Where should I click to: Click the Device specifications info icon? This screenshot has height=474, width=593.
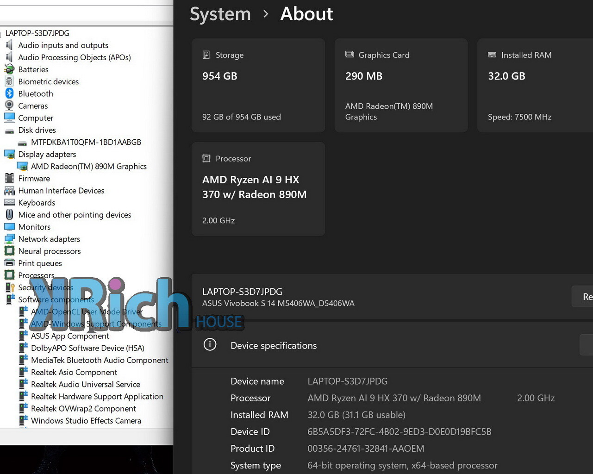(x=210, y=344)
